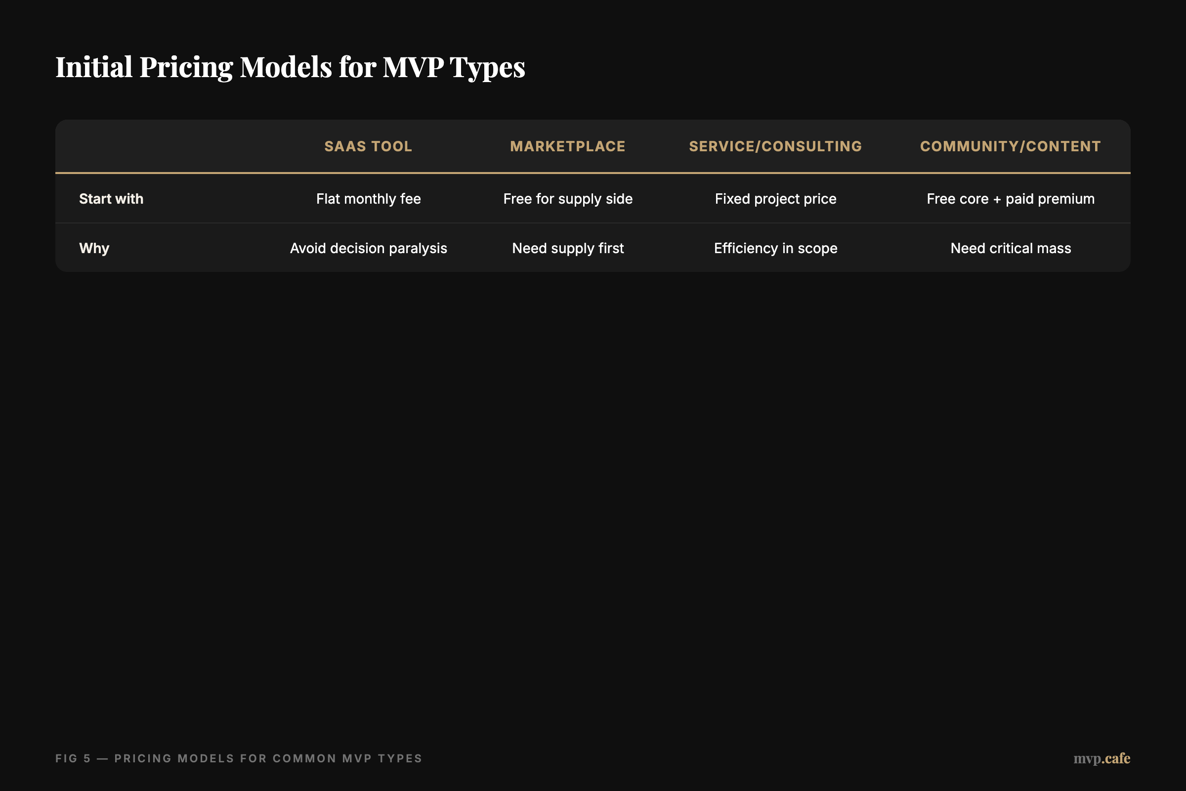Click the Fixed project price cell
Image resolution: width=1186 pixels, height=791 pixels.
pyautogui.click(x=775, y=198)
